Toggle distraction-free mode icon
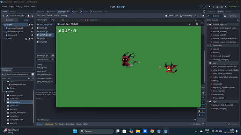The height and width of the screenshot is (135, 241). pyautogui.click(x=204, y=11)
